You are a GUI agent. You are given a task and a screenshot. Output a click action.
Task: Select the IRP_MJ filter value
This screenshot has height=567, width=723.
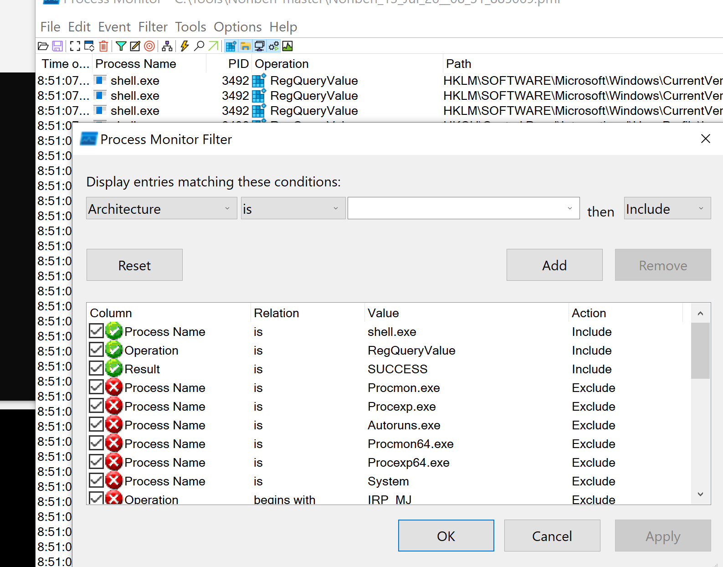click(390, 499)
